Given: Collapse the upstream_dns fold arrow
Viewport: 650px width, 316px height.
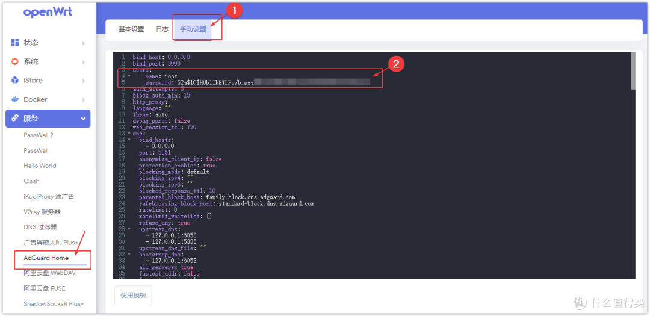Looking at the screenshot, I should point(129,229).
